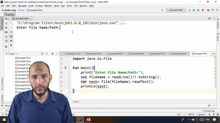Clear console with the trash icon
This screenshot has height=123, width=220.
coord(11,45)
